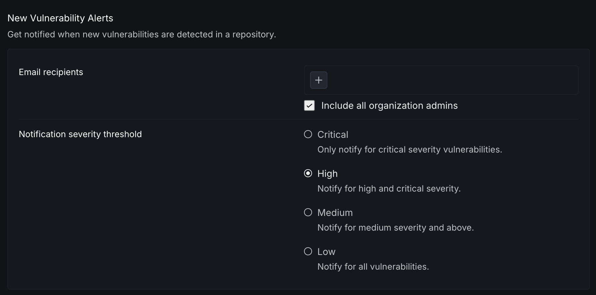Click the "Include all organization admins" label text
Viewport: 596px width, 295px height.
pyautogui.click(x=389, y=106)
